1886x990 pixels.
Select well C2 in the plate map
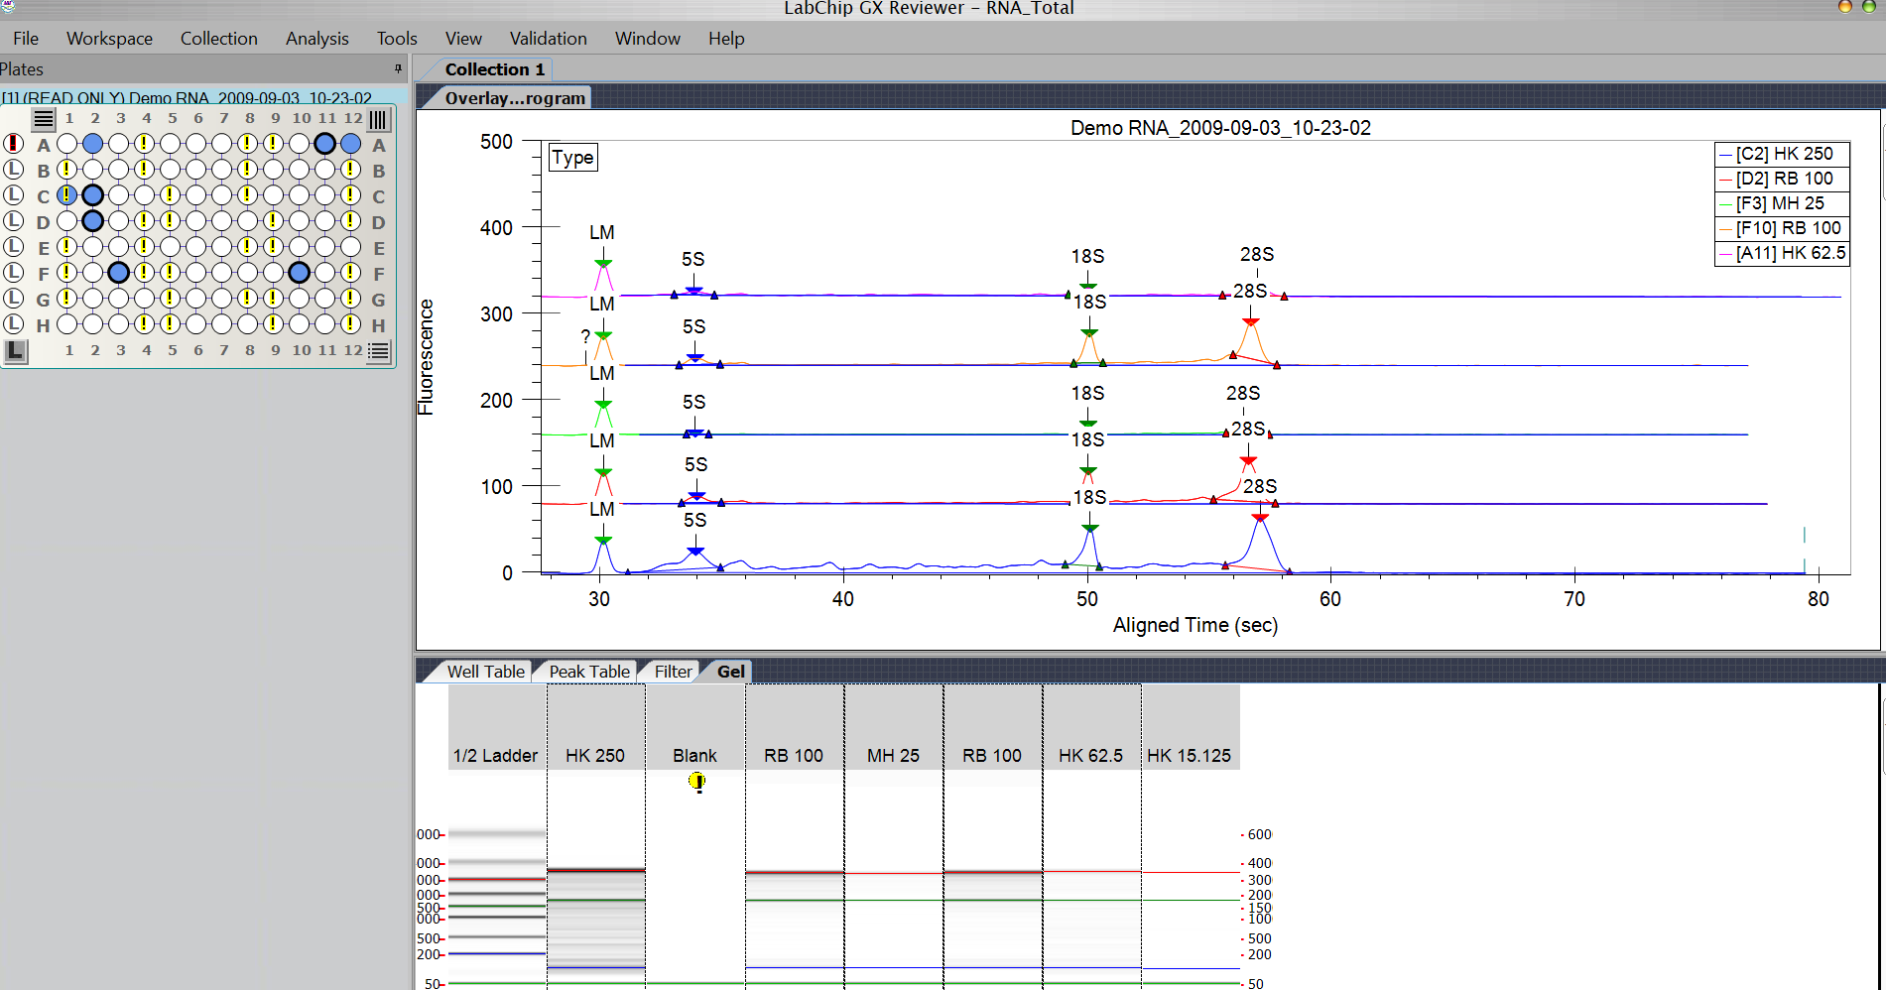(93, 195)
